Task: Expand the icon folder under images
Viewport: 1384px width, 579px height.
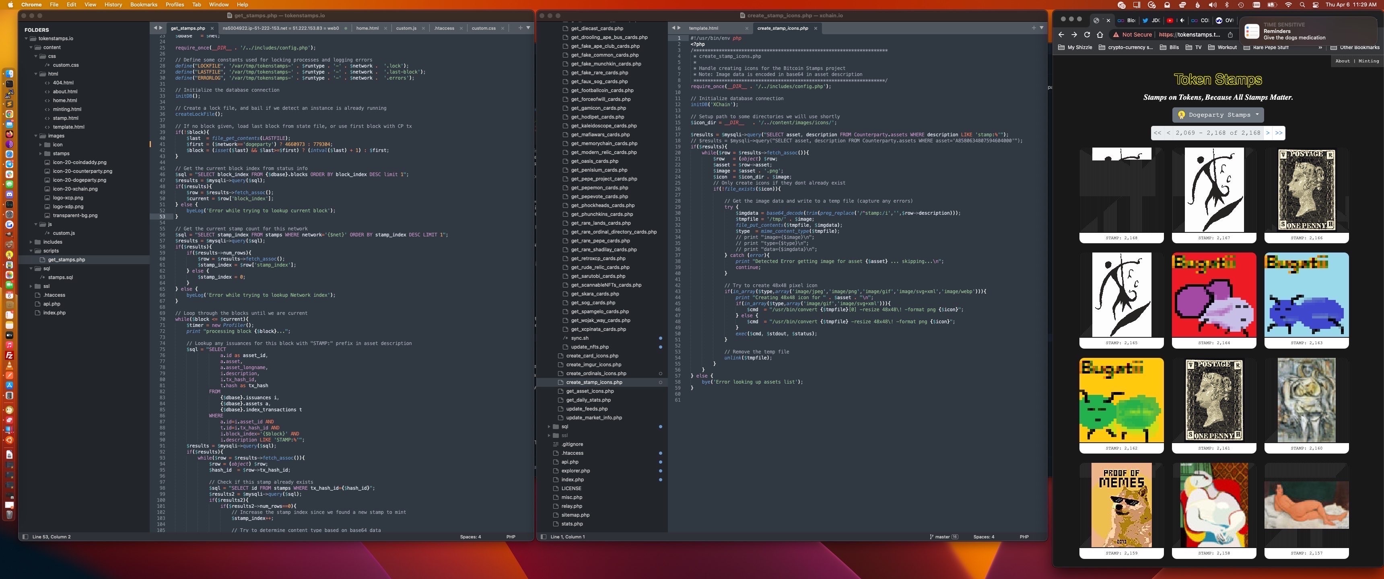Action: 40,144
